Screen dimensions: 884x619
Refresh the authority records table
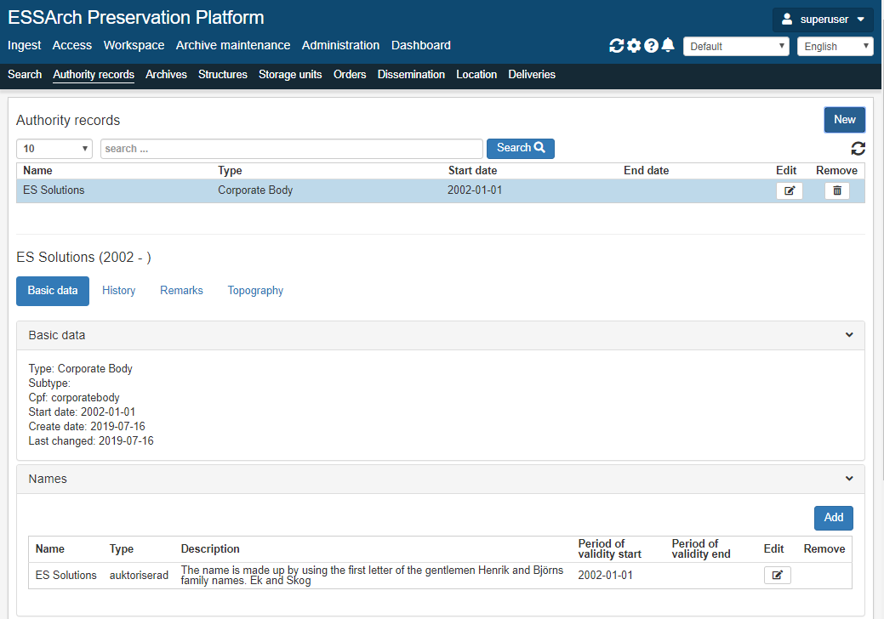pos(858,149)
